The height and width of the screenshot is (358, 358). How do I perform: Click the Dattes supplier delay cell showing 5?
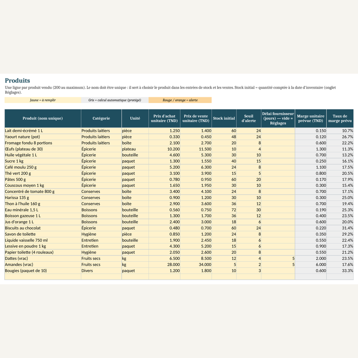278,258
